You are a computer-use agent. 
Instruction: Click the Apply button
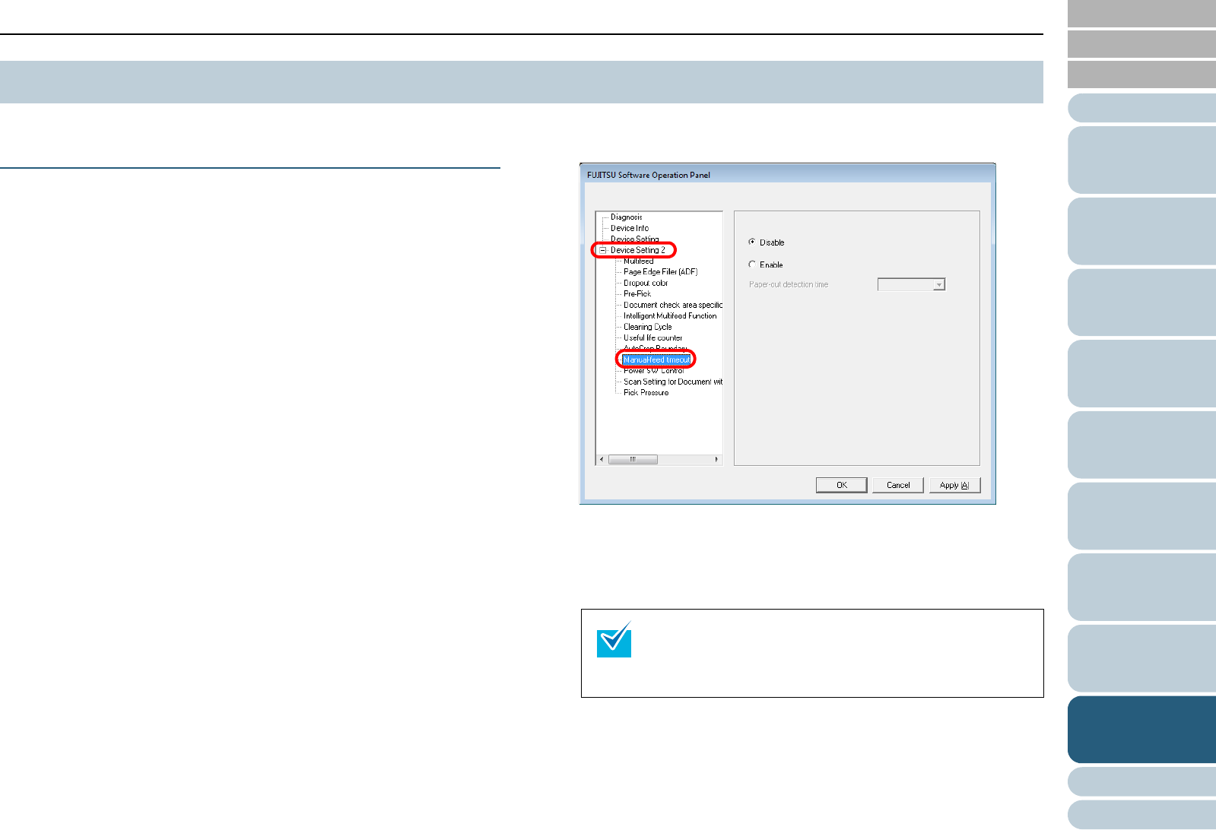[x=954, y=485]
